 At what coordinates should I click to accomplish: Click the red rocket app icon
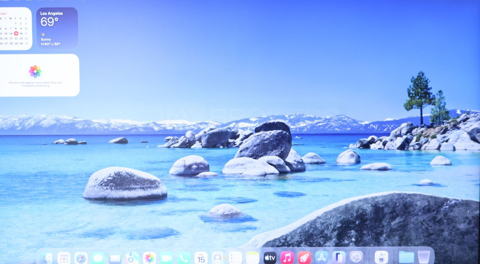tap(304, 258)
